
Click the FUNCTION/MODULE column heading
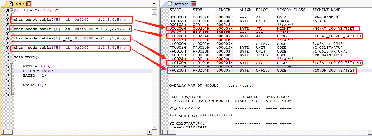point(187,97)
